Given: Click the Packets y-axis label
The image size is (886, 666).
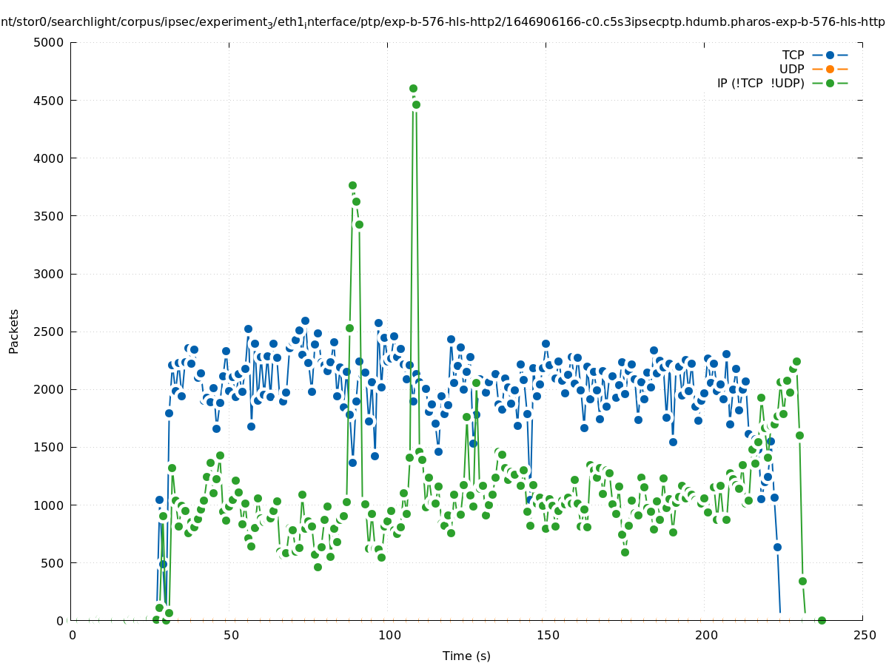Looking at the screenshot, I should [14, 331].
